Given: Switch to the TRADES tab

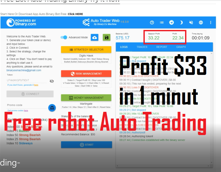Looking at the screenshot, I should pos(142,47).
